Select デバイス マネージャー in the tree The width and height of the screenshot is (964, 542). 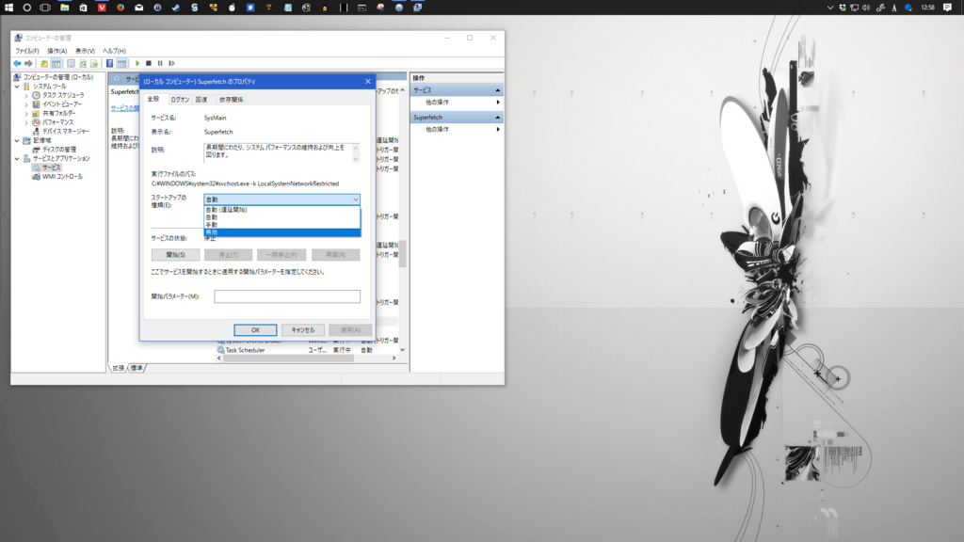point(65,132)
